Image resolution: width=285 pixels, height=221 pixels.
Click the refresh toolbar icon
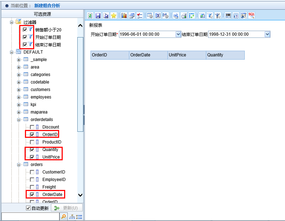click(90, 16)
